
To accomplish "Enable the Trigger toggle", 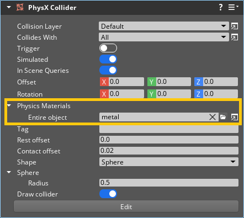I will click(x=108, y=48).
